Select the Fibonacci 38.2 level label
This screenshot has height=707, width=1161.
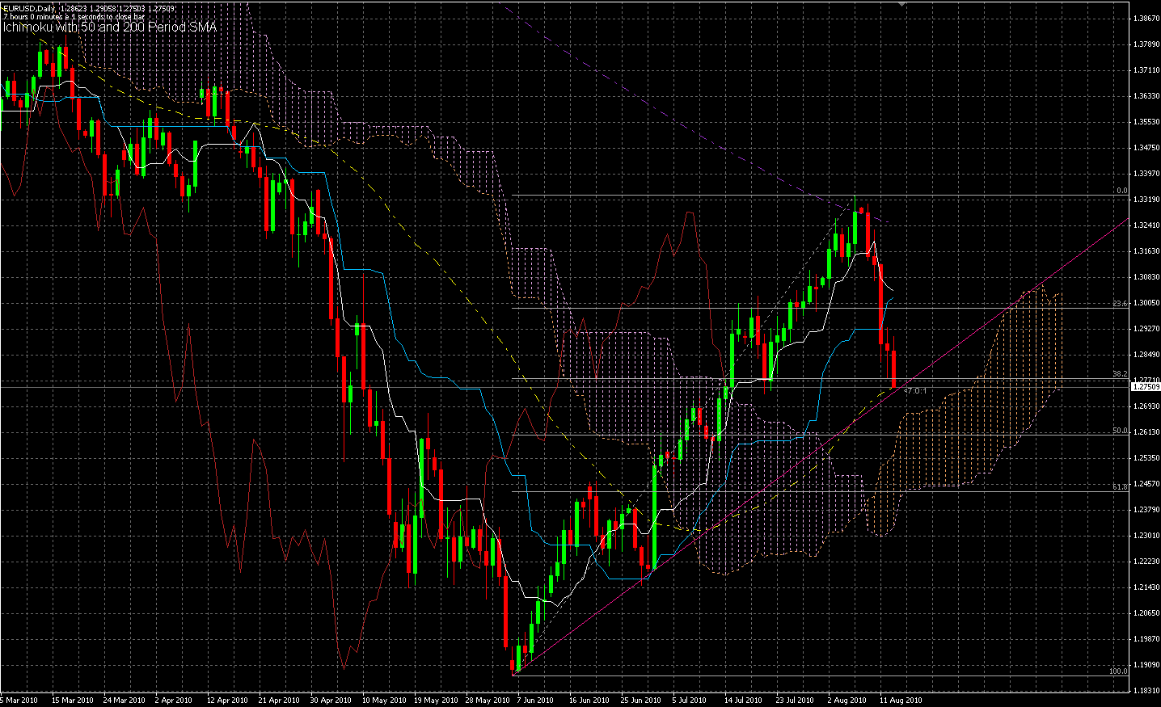pos(1120,374)
